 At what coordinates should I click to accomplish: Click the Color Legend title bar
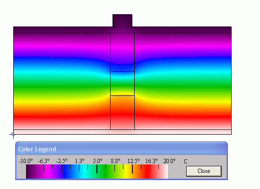click(121, 148)
